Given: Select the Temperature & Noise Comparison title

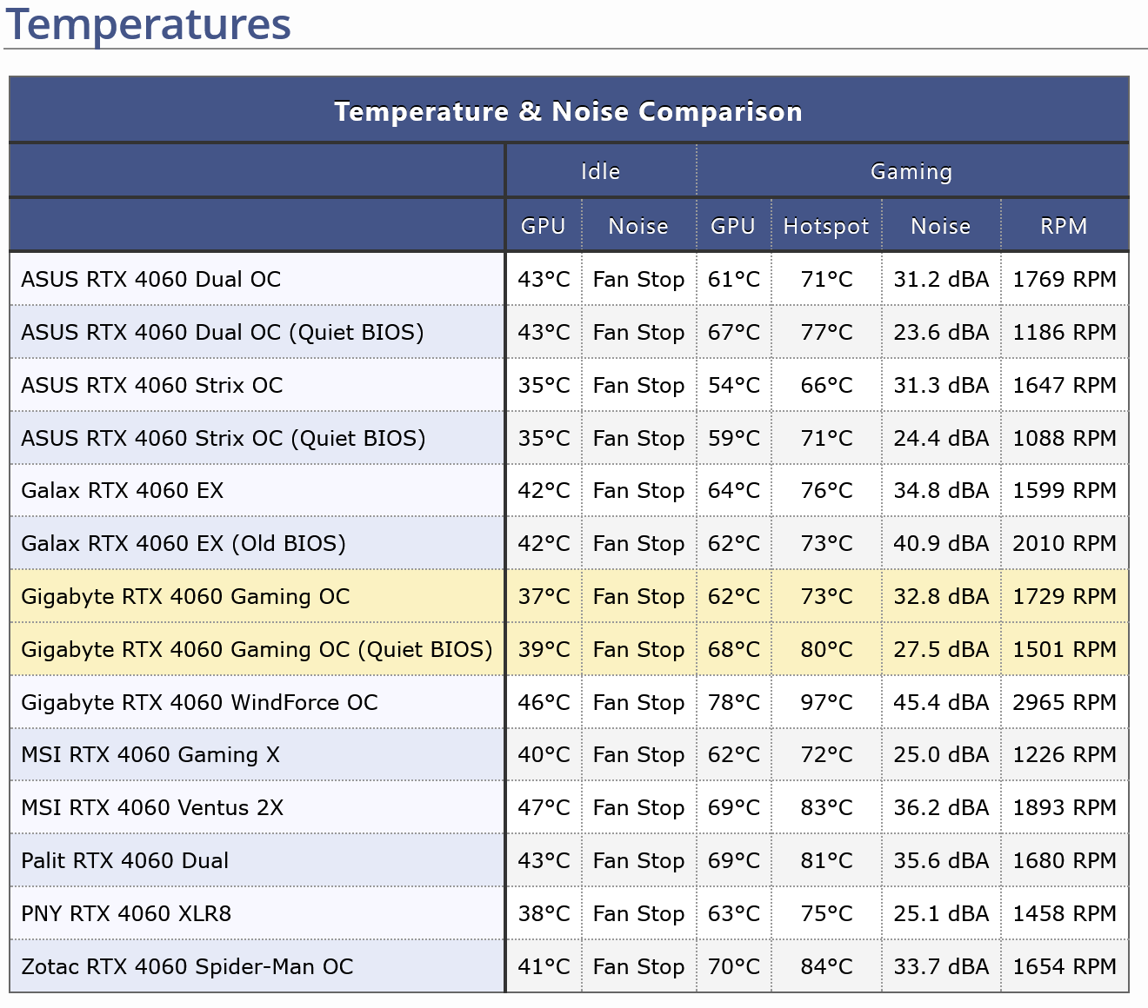Looking at the screenshot, I should [x=569, y=111].
